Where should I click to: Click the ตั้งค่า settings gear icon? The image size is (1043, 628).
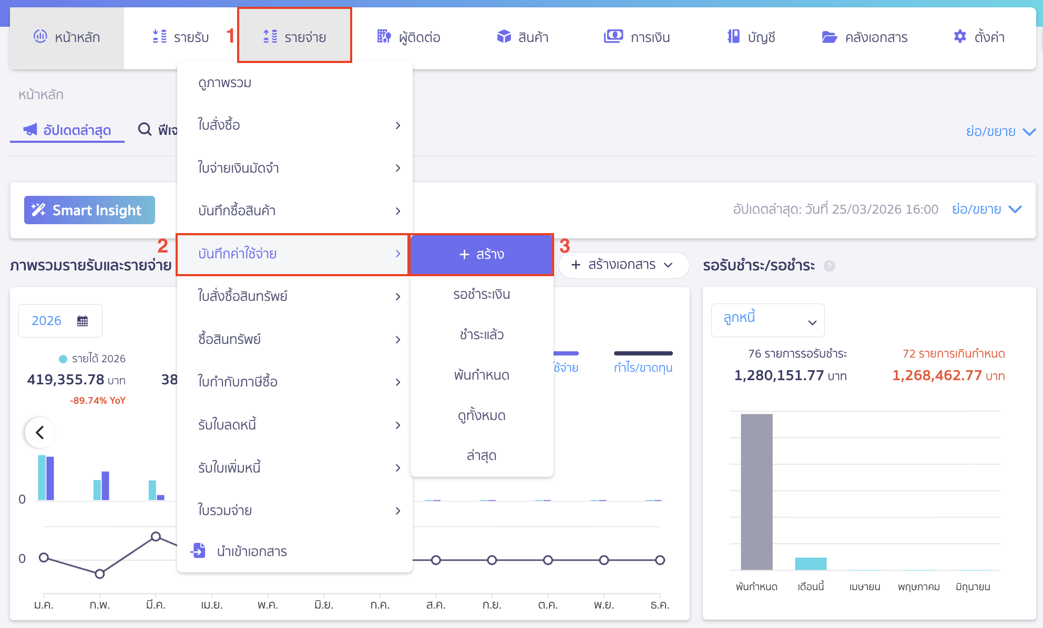click(x=959, y=36)
